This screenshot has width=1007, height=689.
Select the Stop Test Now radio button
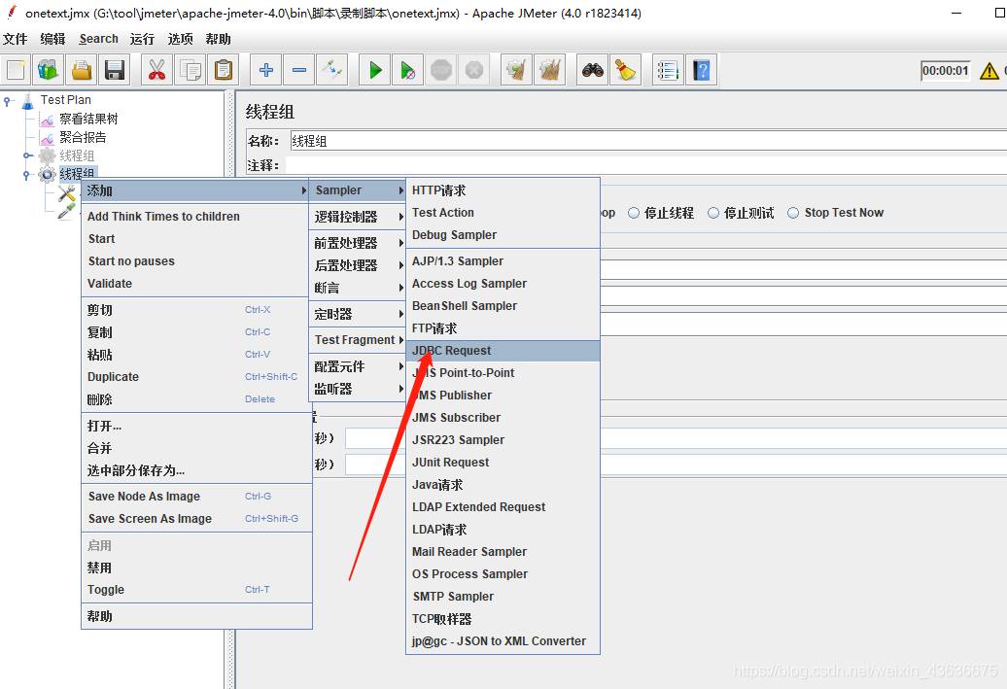[x=793, y=213]
